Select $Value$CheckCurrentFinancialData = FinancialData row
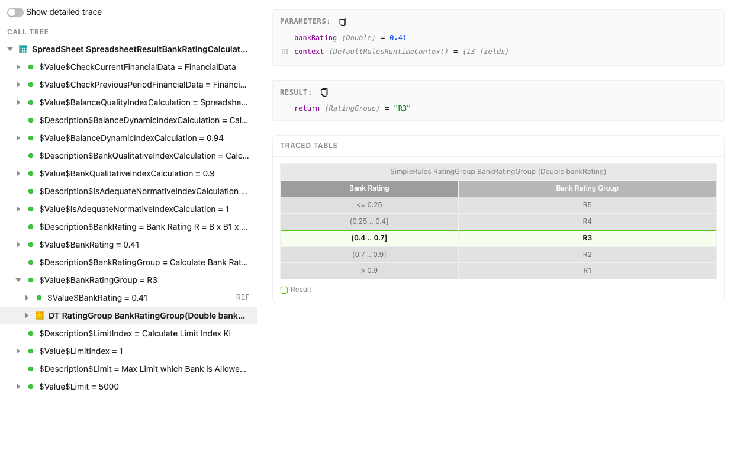Image resolution: width=734 pixels, height=450 pixels. [128, 67]
